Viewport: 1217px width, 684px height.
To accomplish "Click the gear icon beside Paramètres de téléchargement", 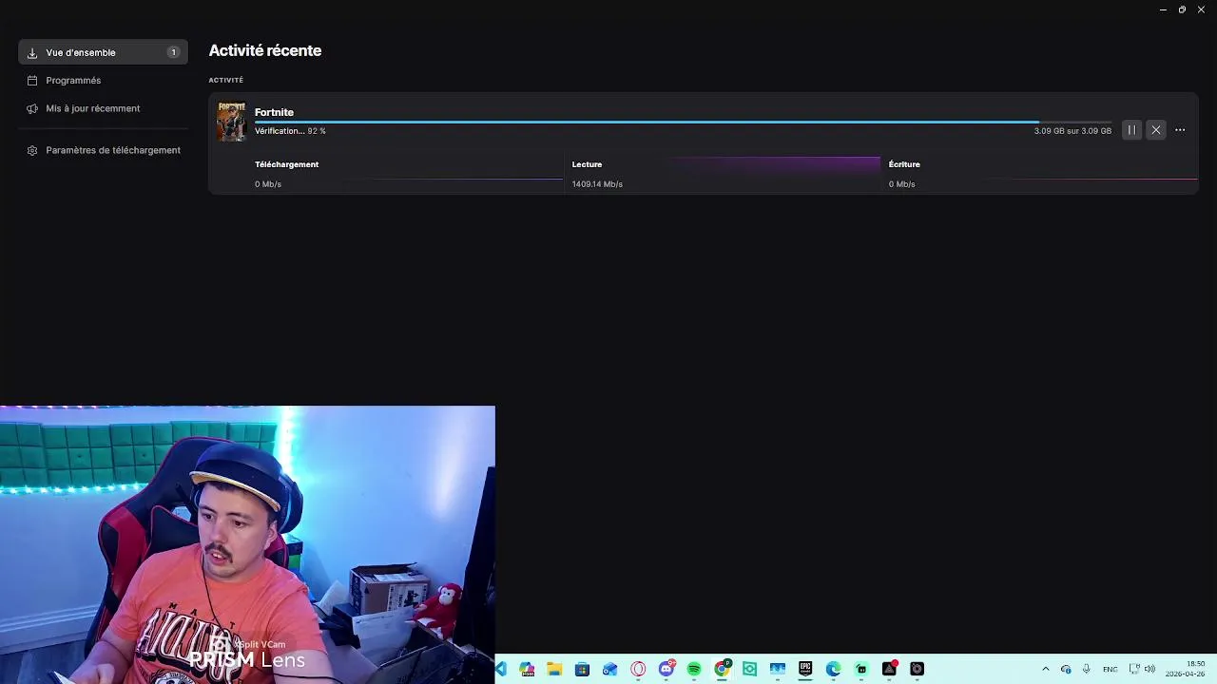I will click(32, 150).
